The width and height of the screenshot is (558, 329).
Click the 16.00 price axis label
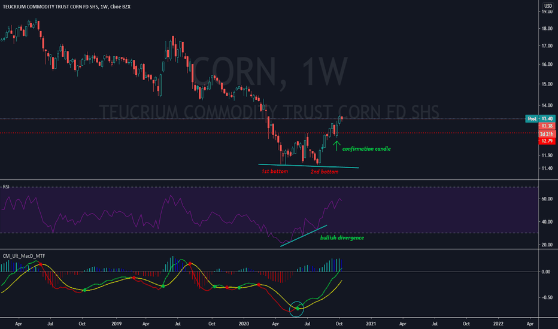click(547, 65)
